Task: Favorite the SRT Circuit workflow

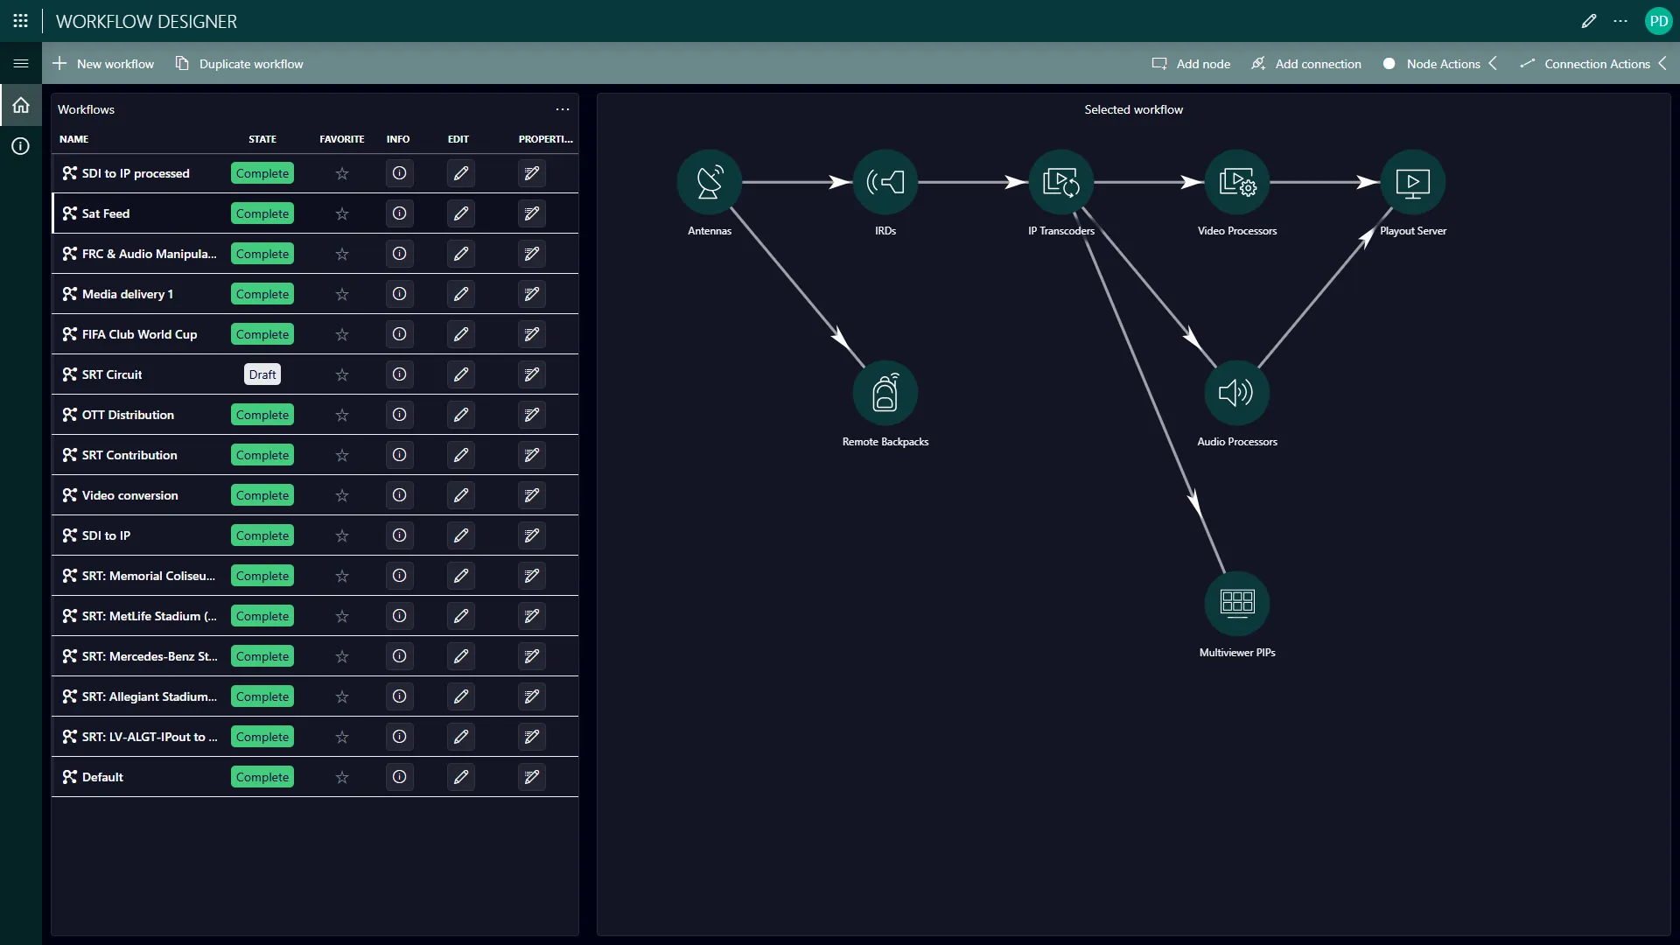Action: pos(342,374)
